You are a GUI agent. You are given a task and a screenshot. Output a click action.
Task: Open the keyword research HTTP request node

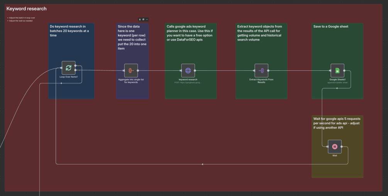pos(188,71)
